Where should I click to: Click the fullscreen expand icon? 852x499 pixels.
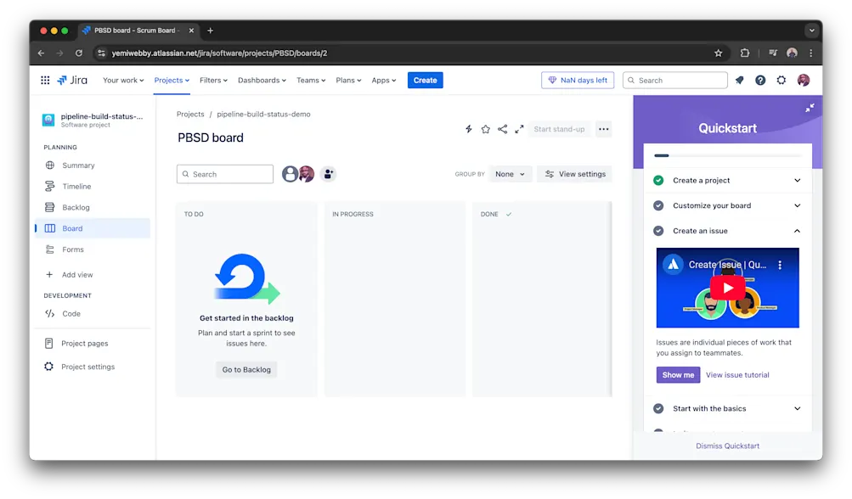pyautogui.click(x=519, y=129)
